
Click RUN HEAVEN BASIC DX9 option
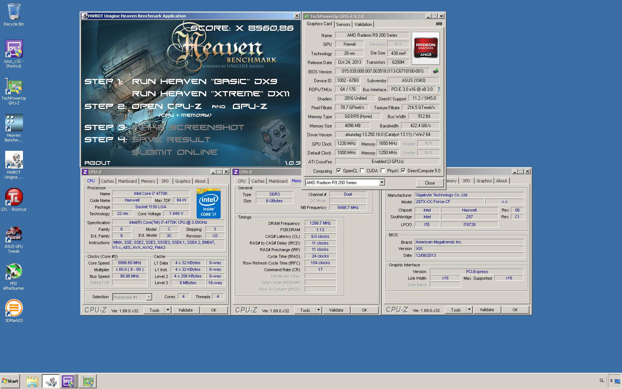click(204, 82)
